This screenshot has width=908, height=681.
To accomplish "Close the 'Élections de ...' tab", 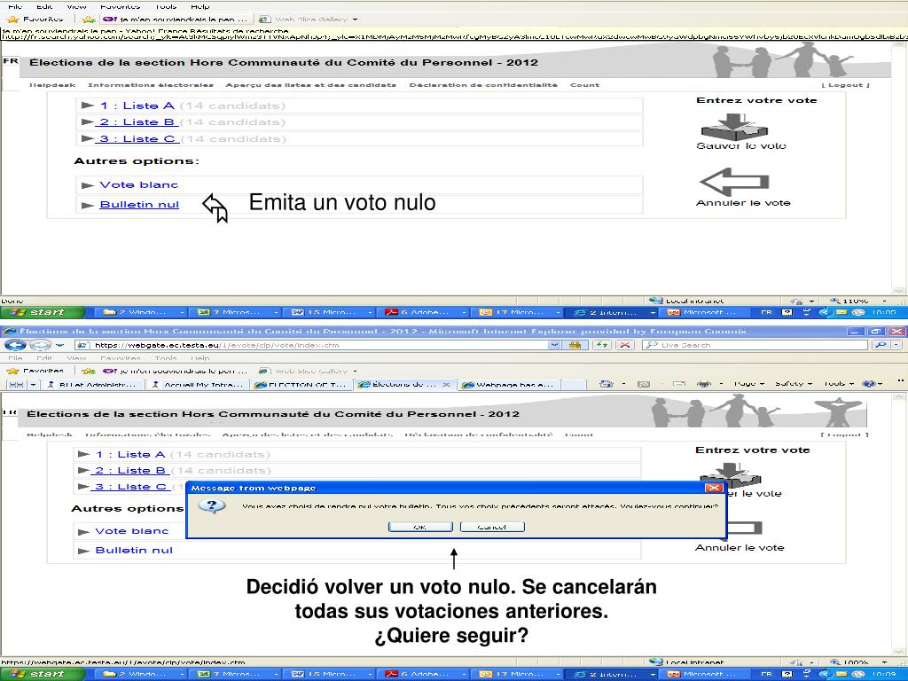I will (x=447, y=384).
